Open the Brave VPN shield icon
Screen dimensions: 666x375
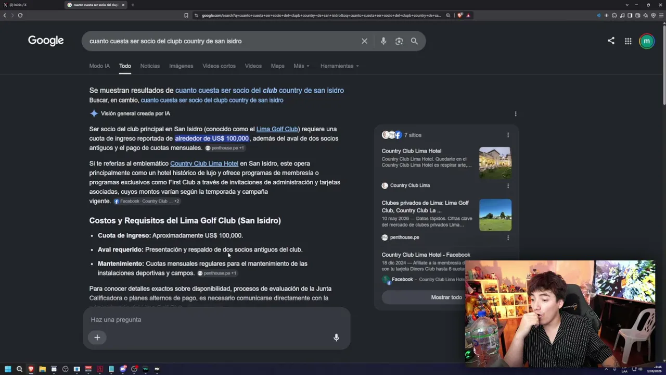[654, 15]
